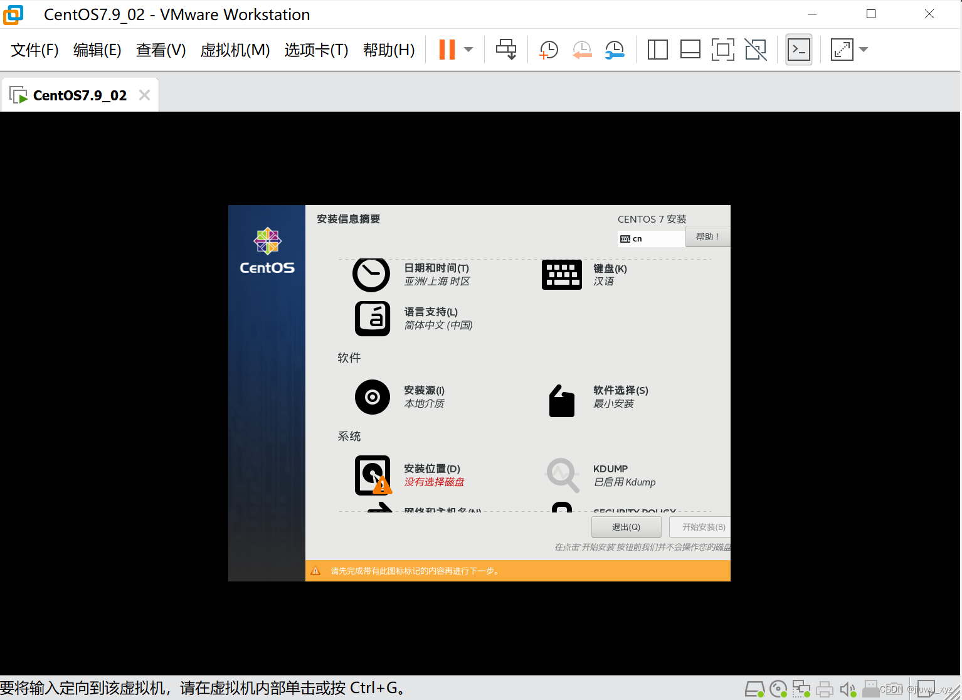The width and height of the screenshot is (962, 700).
Task: Open 安装源(I) disc icon
Action: coord(373,397)
